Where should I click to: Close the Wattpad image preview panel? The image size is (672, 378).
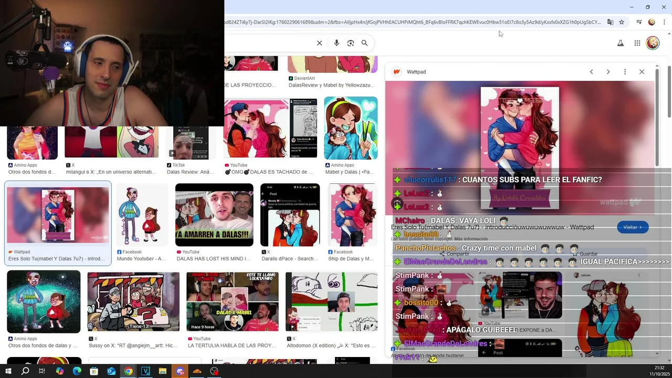tap(642, 71)
